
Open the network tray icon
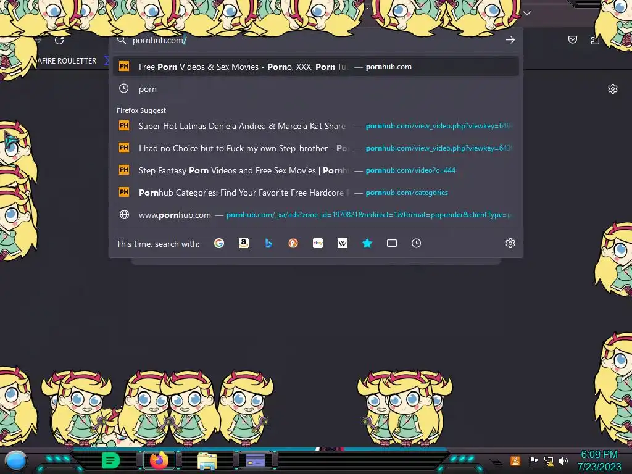coord(549,460)
